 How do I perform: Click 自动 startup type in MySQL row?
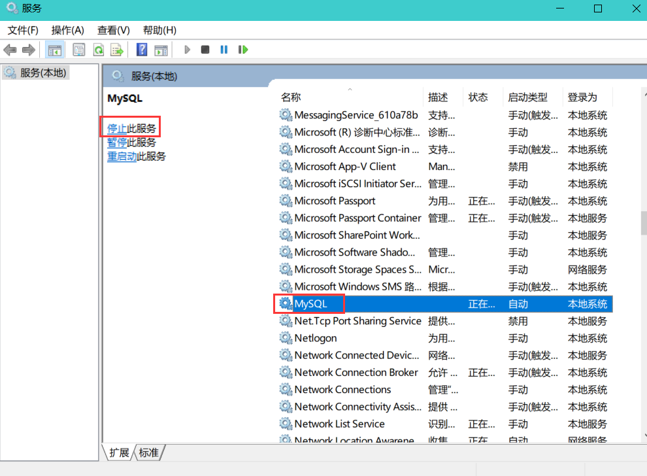coord(518,304)
